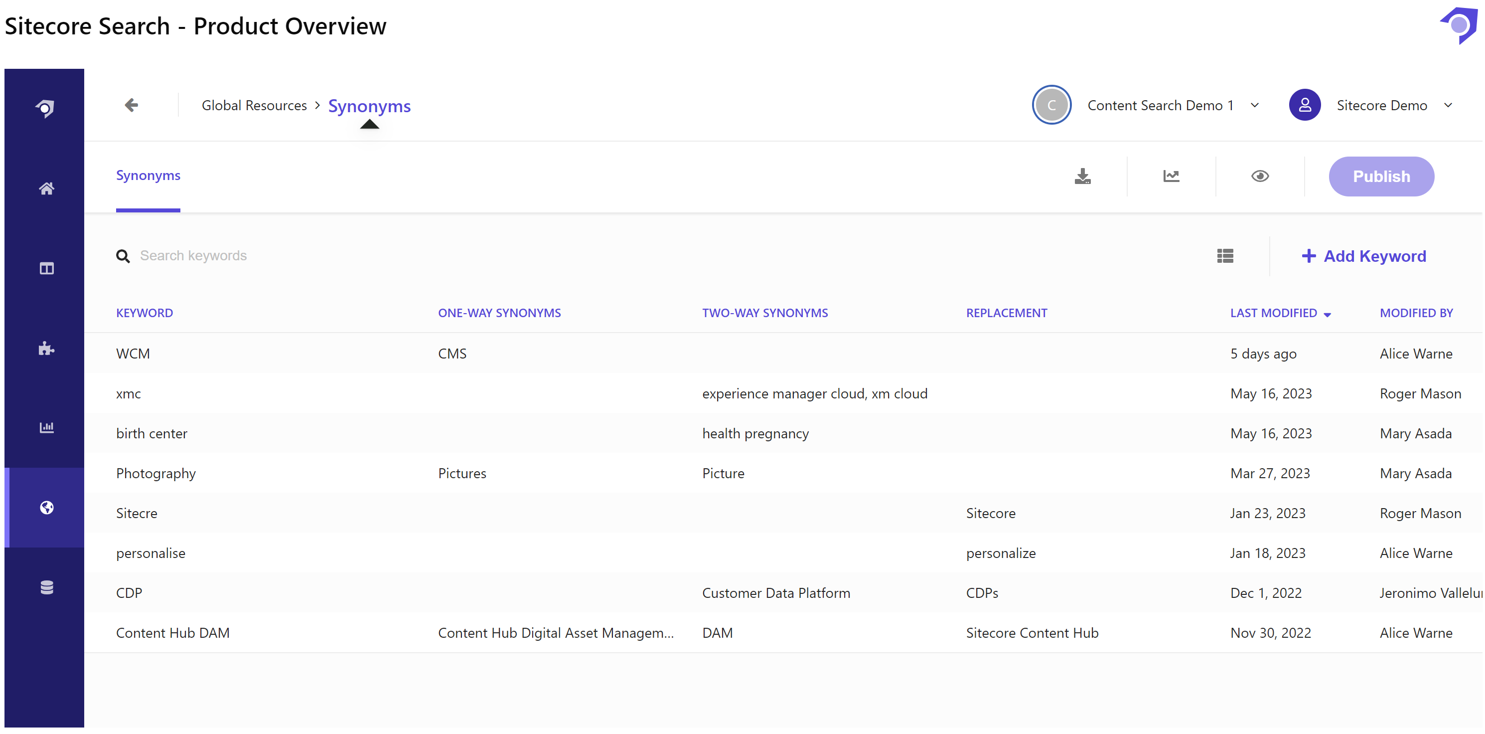This screenshot has width=1485, height=734.
Task: Expand the Sitecore Demo user menu
Action: tap(1448, 105)
